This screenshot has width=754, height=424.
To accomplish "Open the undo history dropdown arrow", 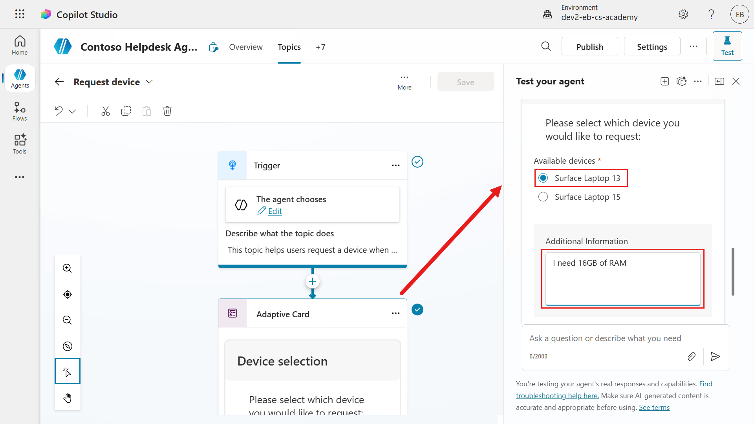I will click(x=72, y=111).
